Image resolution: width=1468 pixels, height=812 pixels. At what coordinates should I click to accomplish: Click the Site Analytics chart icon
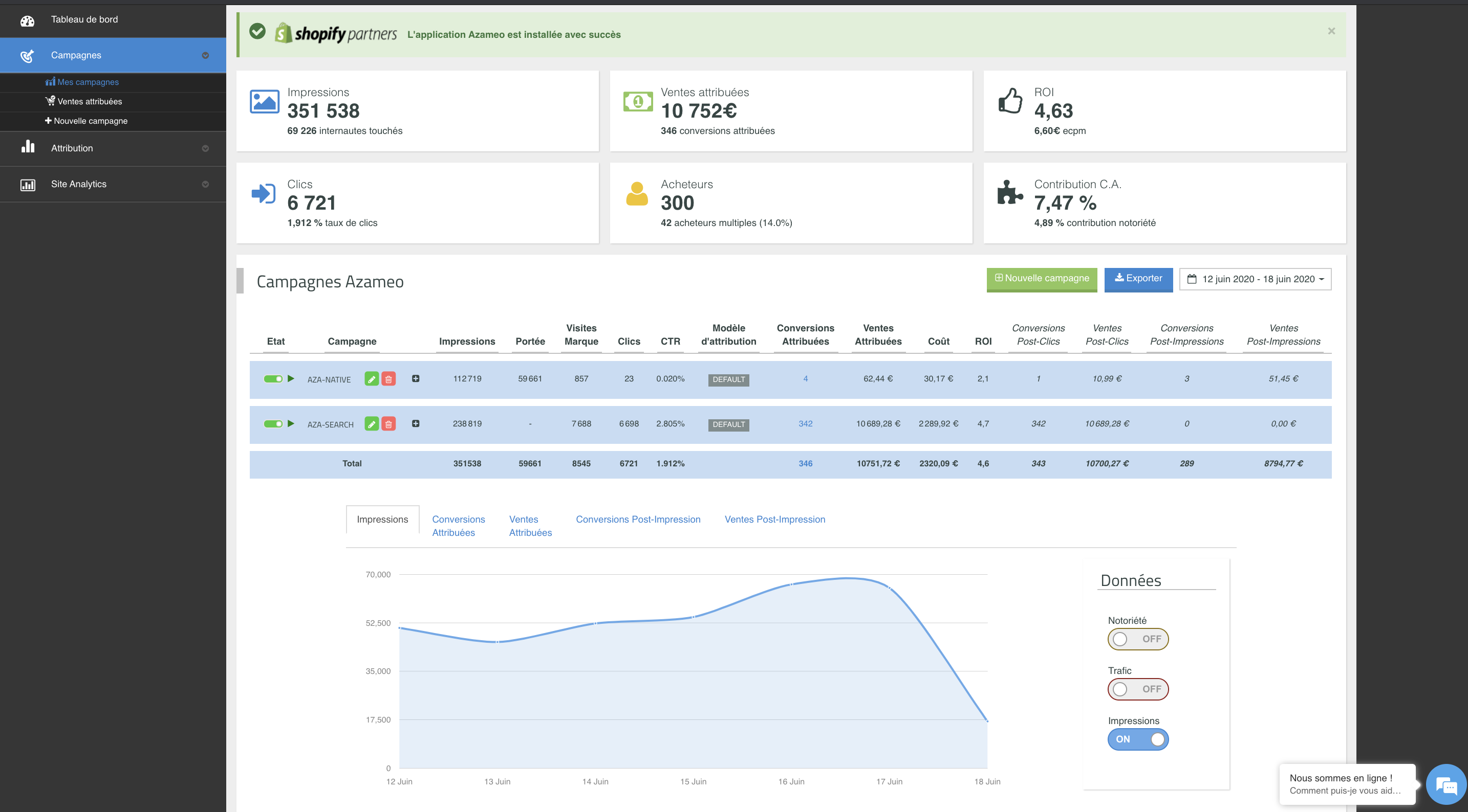(x=27, y=185)
